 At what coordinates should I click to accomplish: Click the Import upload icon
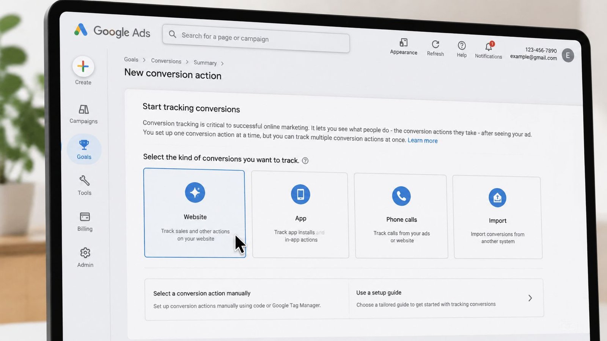(497, 198)
